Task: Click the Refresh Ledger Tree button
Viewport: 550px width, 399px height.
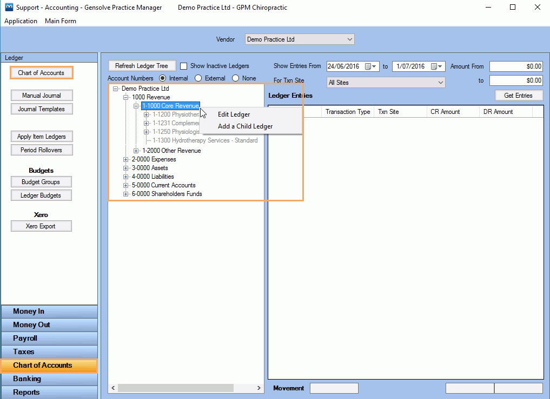Action: pyautogui.click(x=142, y=66)
